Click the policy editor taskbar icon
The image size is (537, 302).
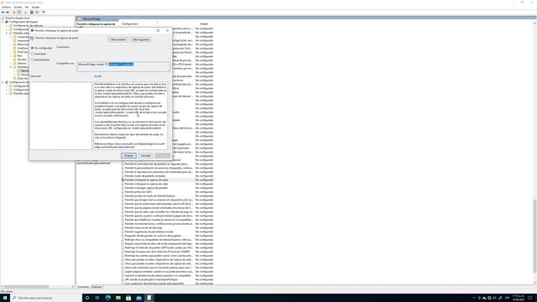pos(149,298)
